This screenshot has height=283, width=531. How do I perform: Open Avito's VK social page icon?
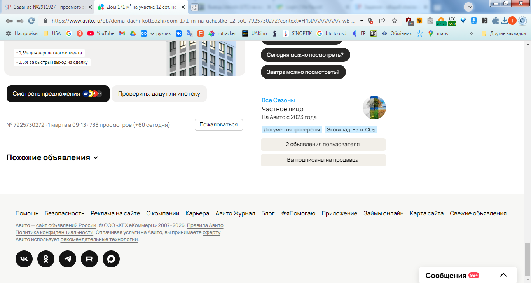point(24,259)
